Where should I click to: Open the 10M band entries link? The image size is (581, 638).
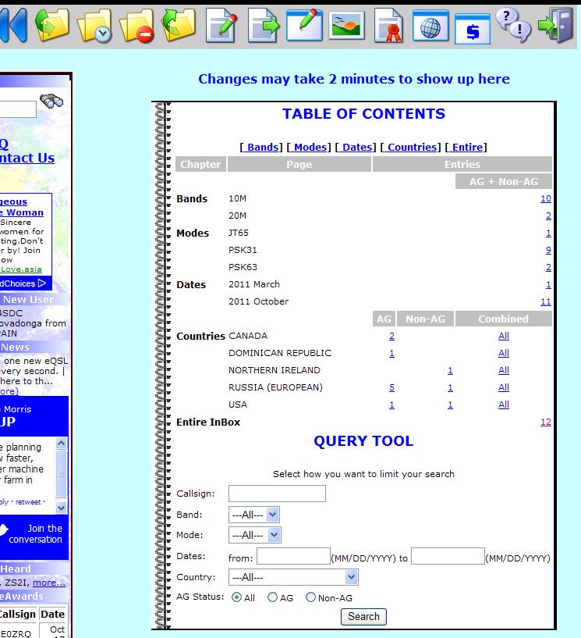[546, 198]
